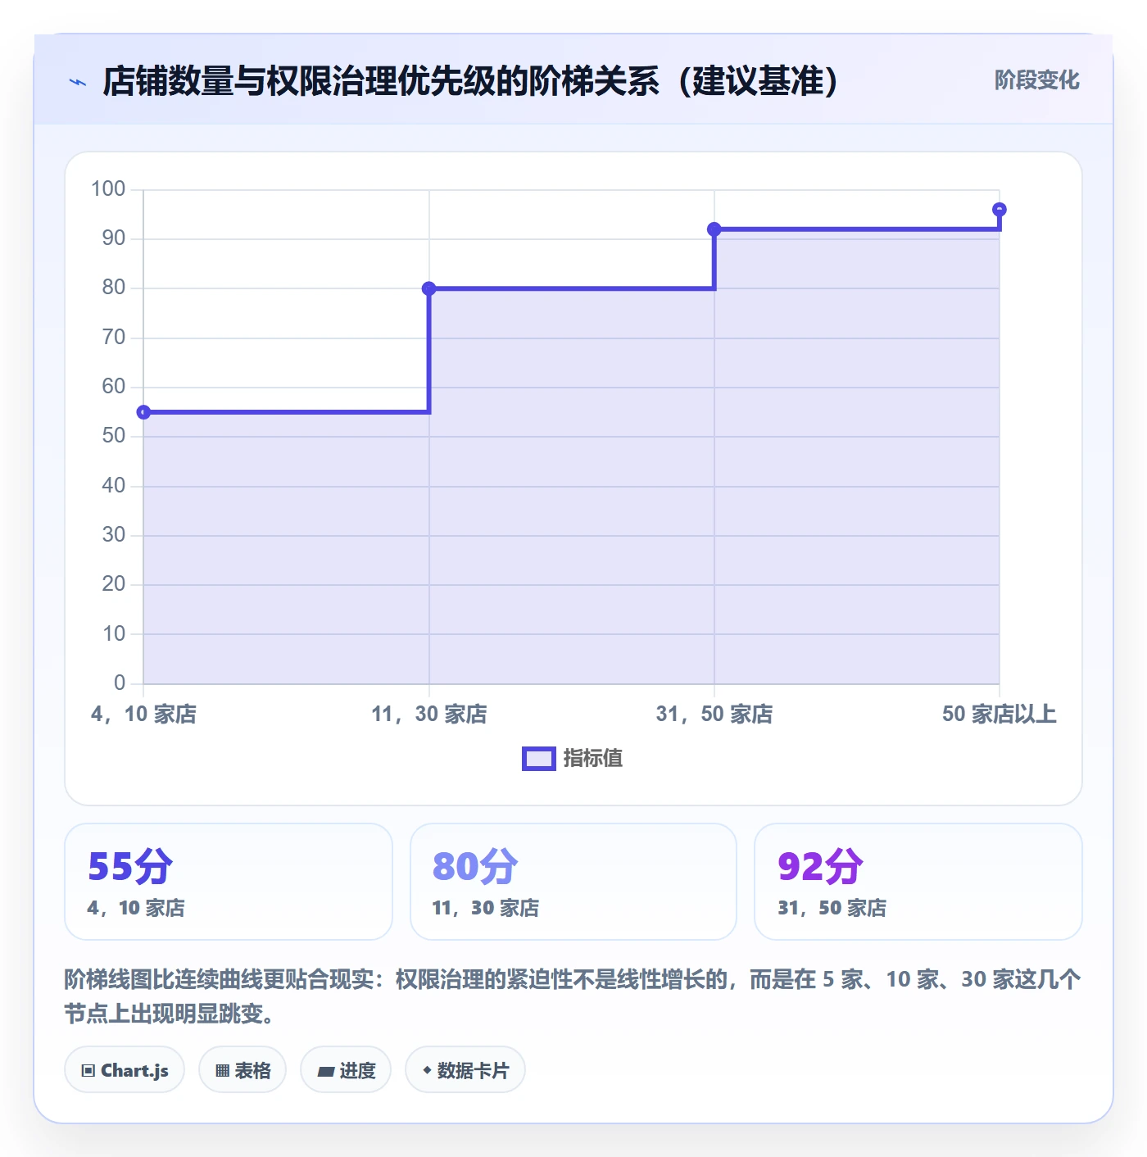Click the y-axis value 100

tap(108, 189)
